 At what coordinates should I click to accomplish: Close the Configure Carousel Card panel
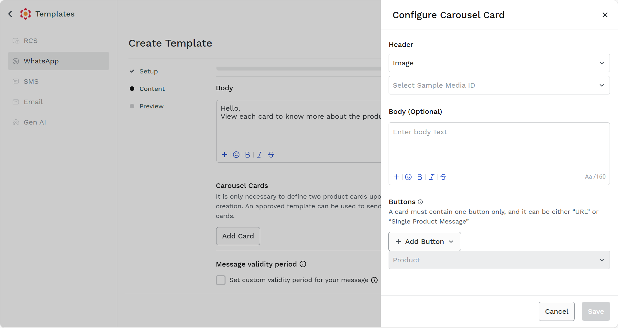[x=605, y=15]
